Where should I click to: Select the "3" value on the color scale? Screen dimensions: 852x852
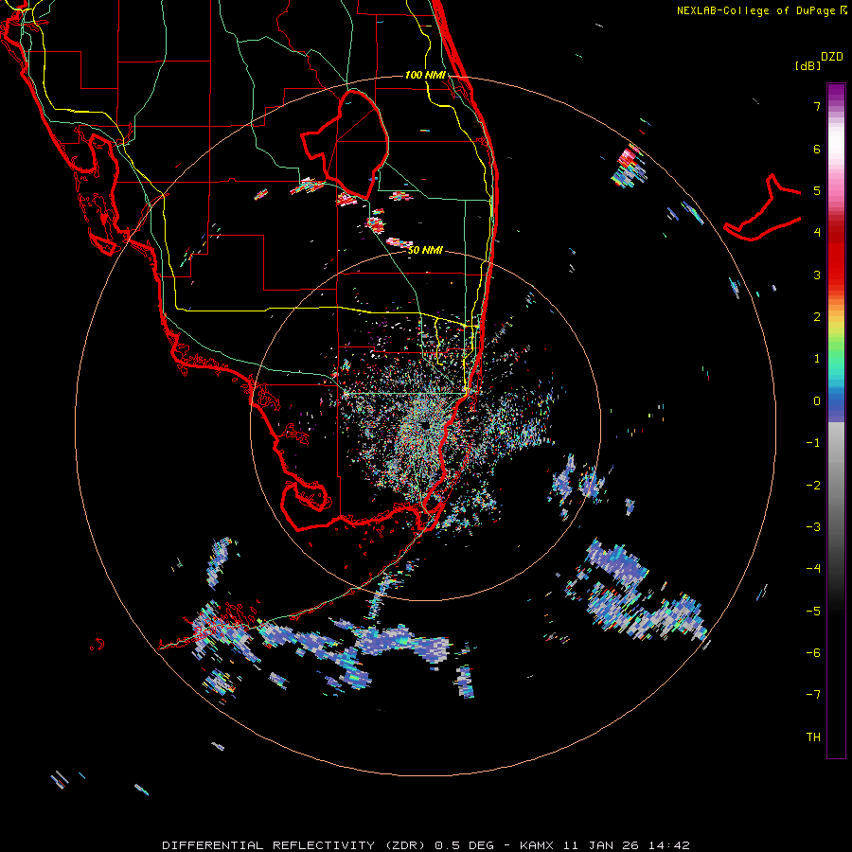point(817,275)
